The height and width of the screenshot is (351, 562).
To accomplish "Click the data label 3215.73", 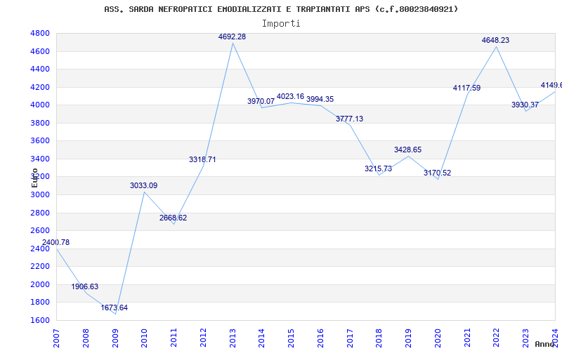I will pos(379,168).
